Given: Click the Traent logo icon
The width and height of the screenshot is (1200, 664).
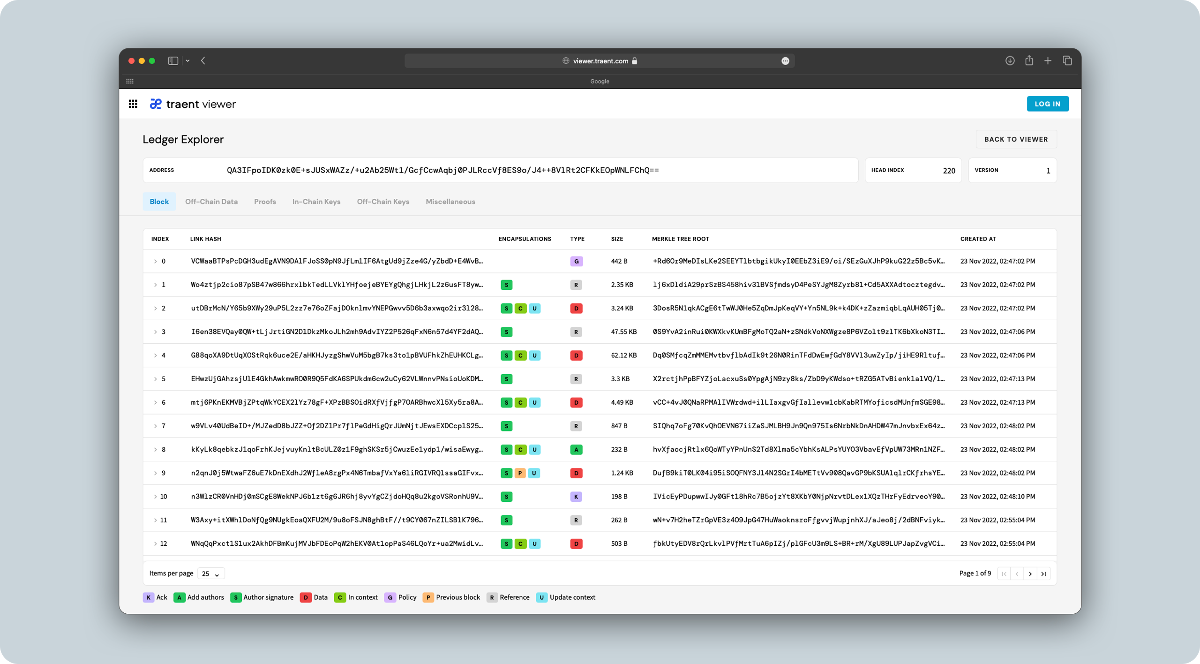Looking at the screenshot, I should click(x=156, y=104).
